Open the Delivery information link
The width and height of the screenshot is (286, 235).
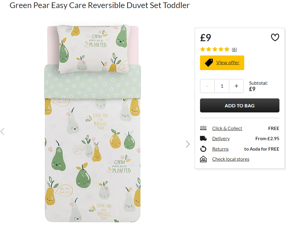[x=221, y=139]
